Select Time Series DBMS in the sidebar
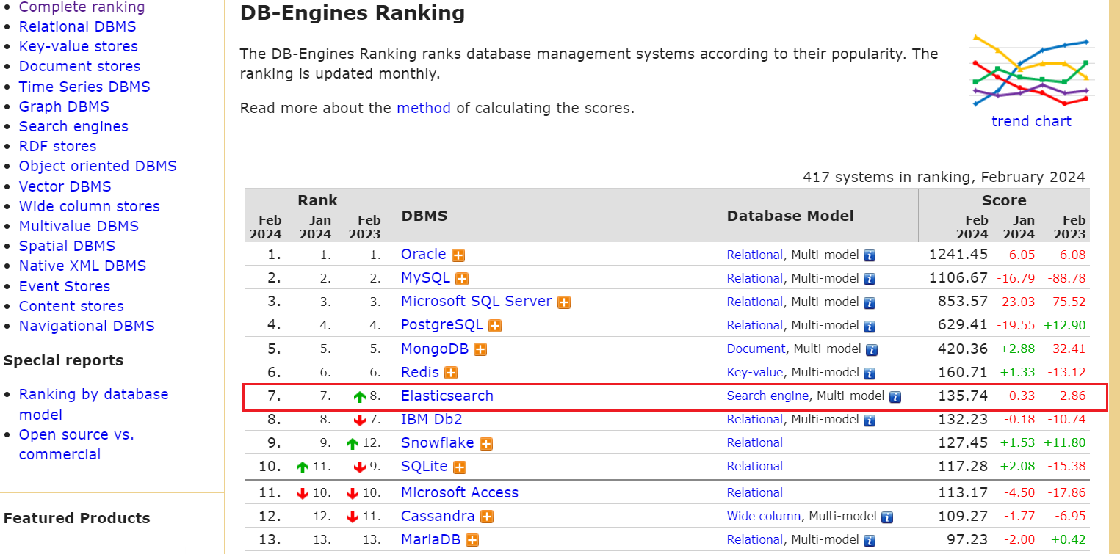This screenshot has height=554, width=1120. pyautogui.click(x=84, y=87)
